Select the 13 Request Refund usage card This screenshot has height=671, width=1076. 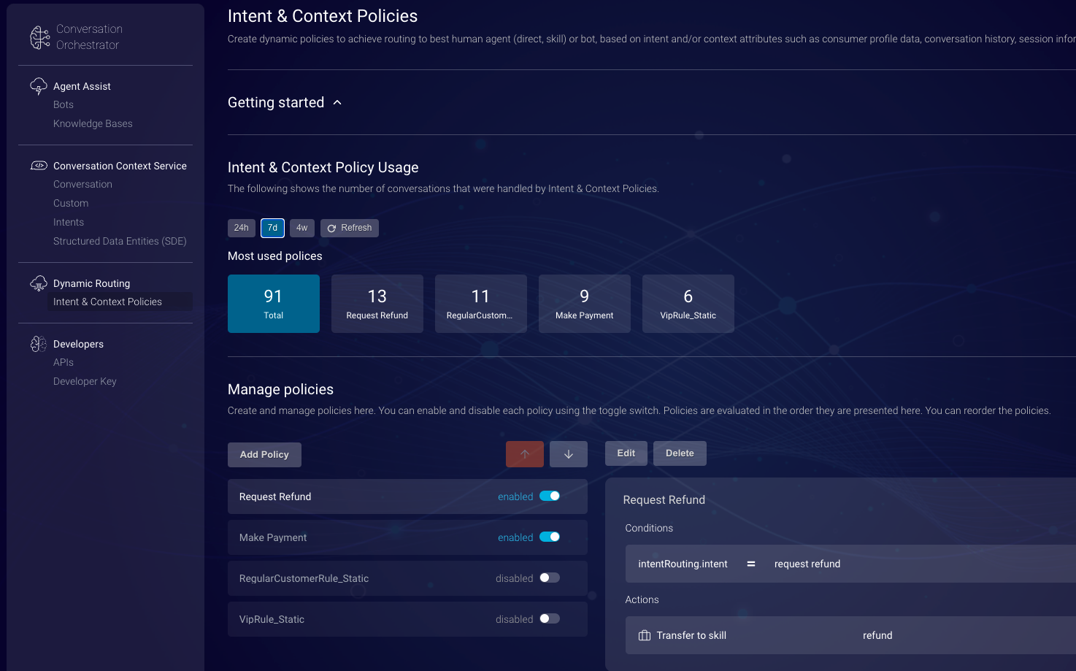pyautogui.click(x=377, y=304)
